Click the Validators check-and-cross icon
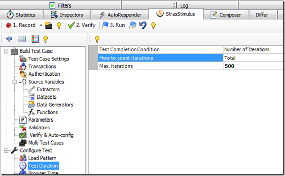 tap(23, 128)
